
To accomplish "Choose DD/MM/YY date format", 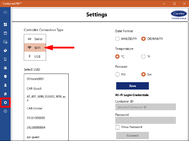I will click(x=144, y=39).
